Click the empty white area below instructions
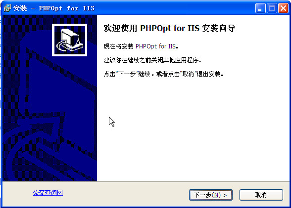Image resolution: width=291 pixels, height=208 pixels. 193,129
